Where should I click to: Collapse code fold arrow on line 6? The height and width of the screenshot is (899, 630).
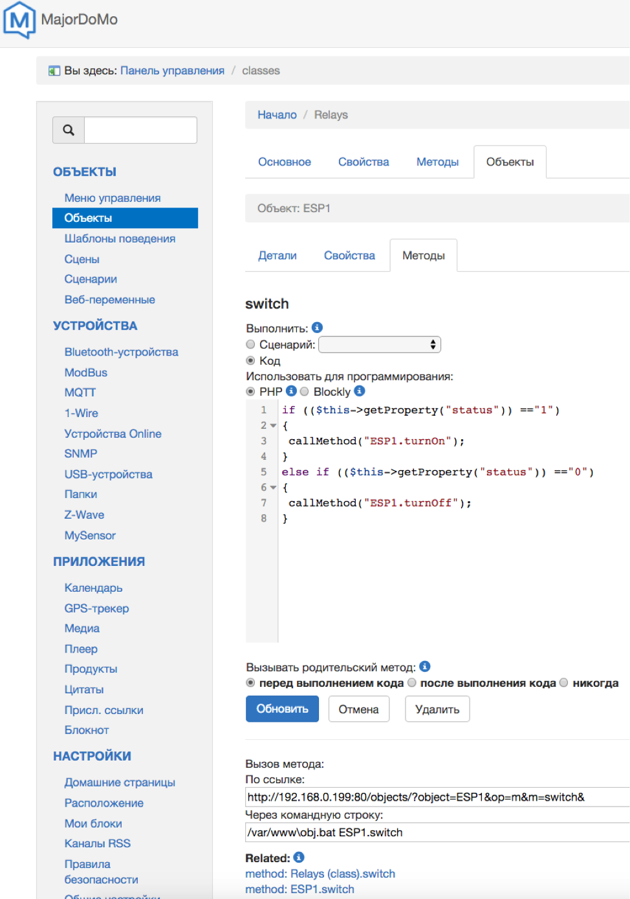(x=273, y=488)
